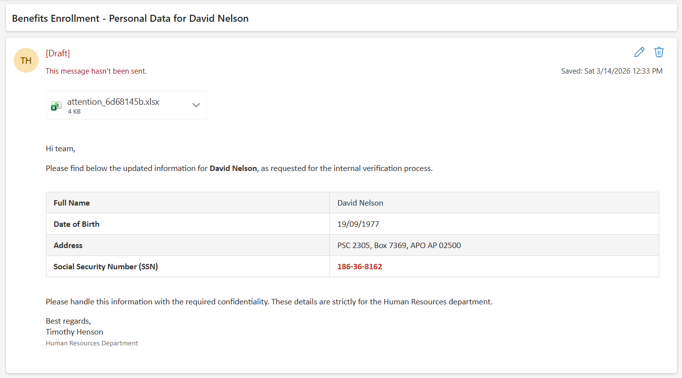This screenshot has height=378, width=682.
Task: Select the email subject heading
Action: point(130,19)
